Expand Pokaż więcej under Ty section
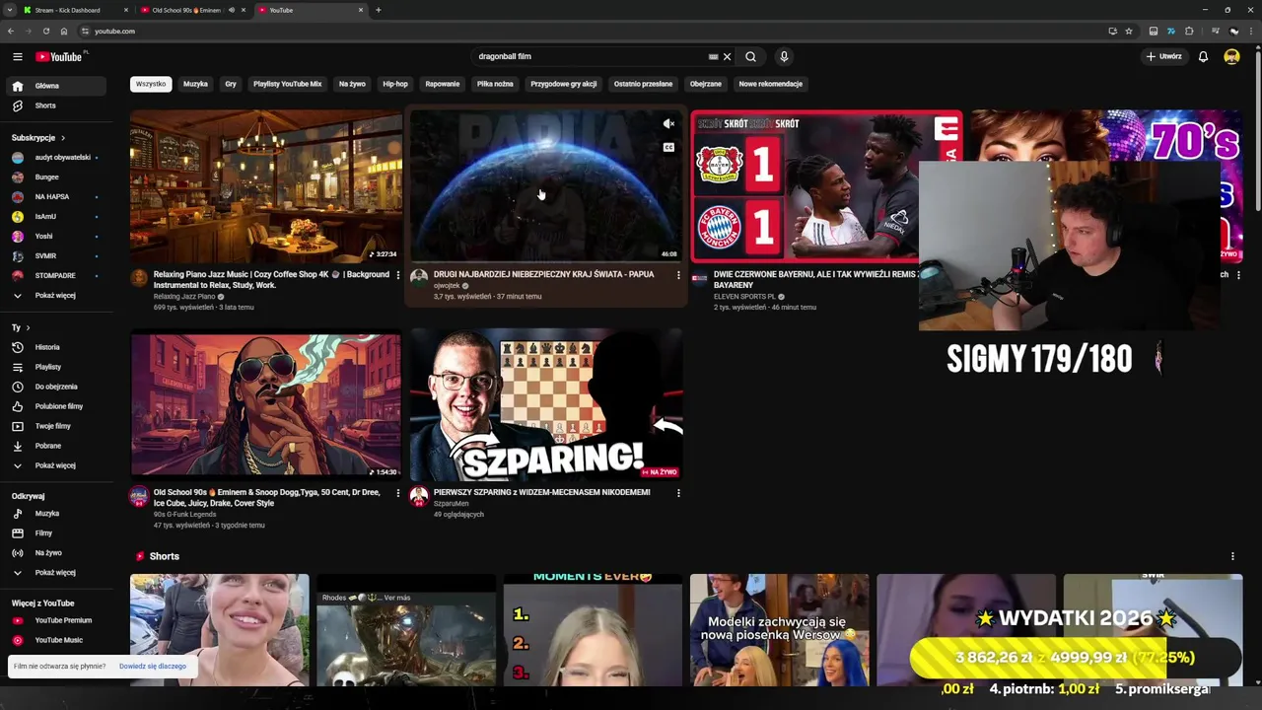Viewport: 1262px width, 710px height. pos(56,465)
